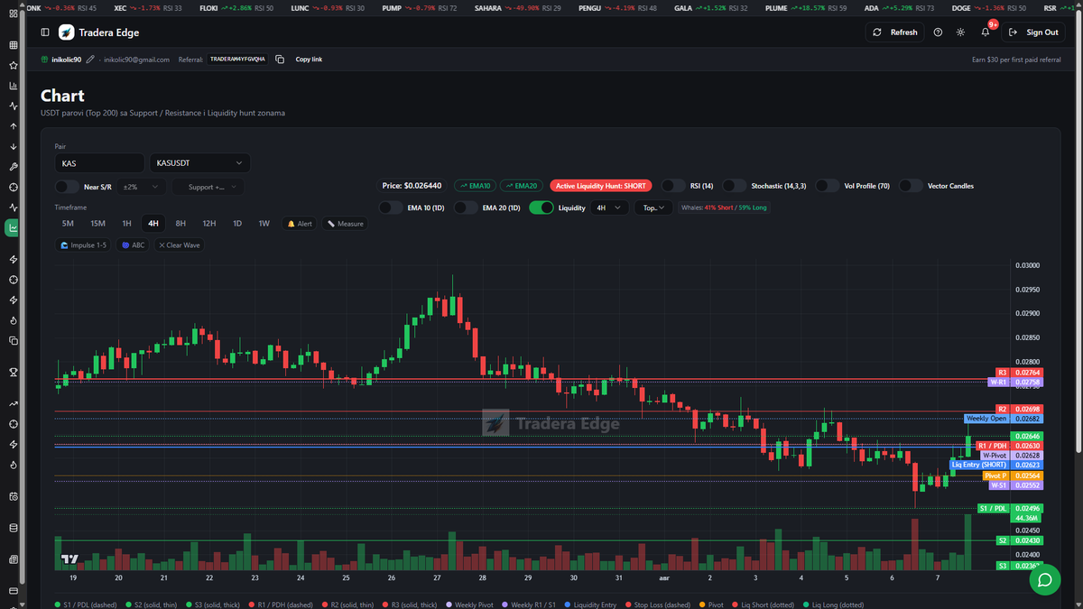Open the KASUSDT pair dropdown
This screenshot has height=609, width=1083.
[x=199, y=163]
